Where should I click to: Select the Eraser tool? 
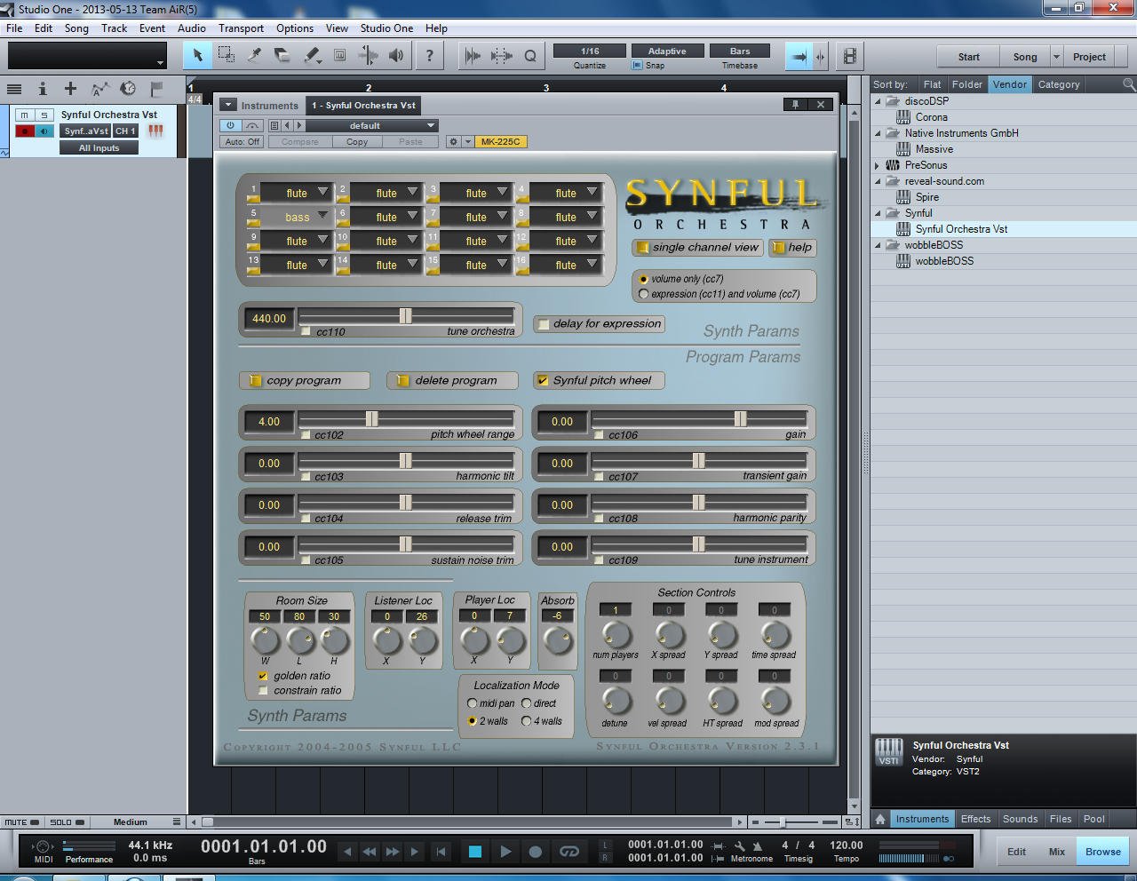click(x=282, y=56)
